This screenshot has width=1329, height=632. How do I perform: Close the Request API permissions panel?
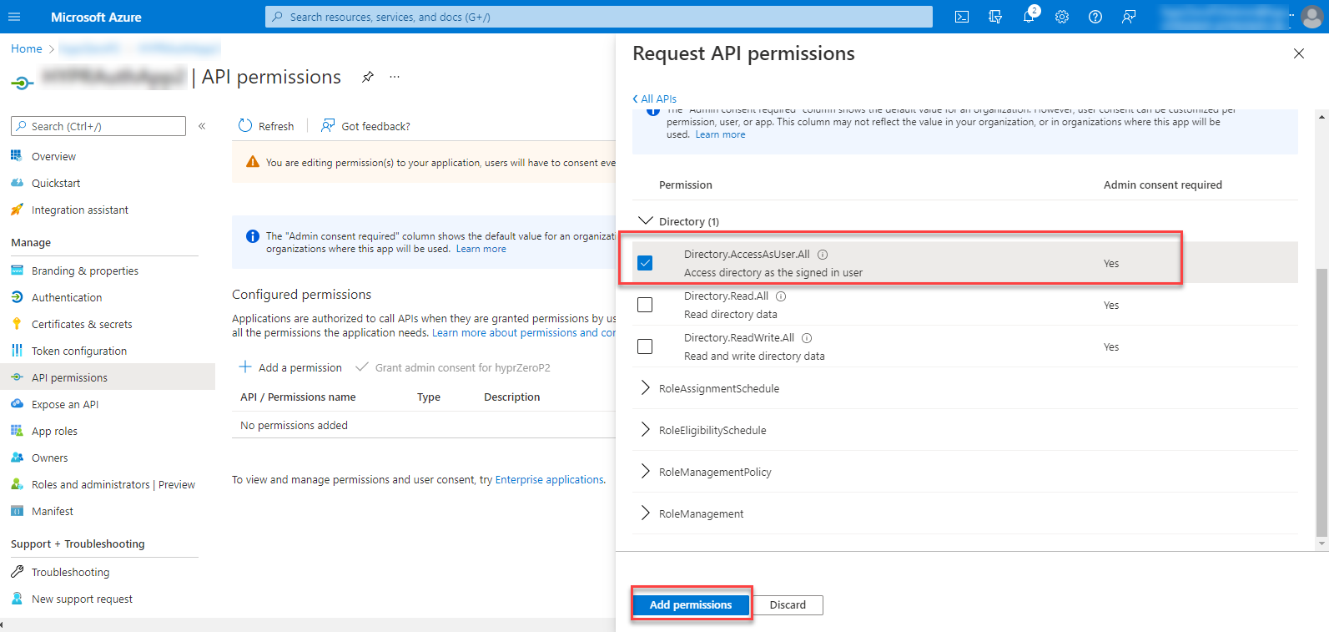[1298, 53]
